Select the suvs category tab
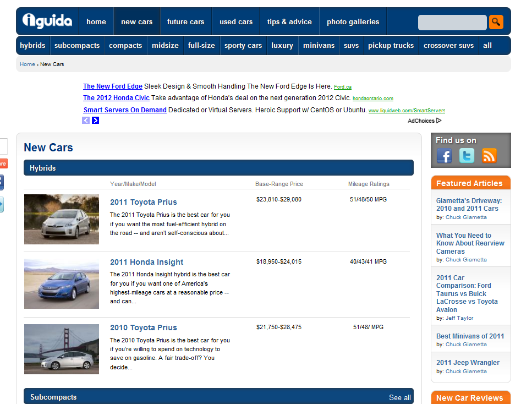 (x=351, y=46)
